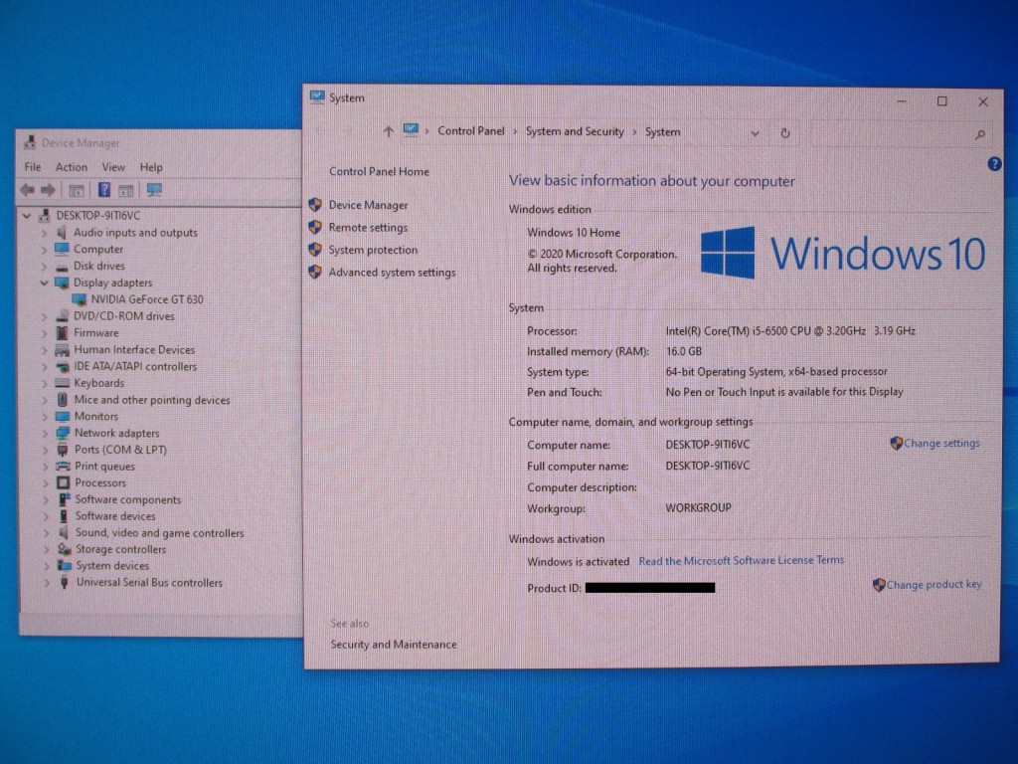Click the Control Panel search box
The image size is (1018, 764).
click(x=895, y=132)
